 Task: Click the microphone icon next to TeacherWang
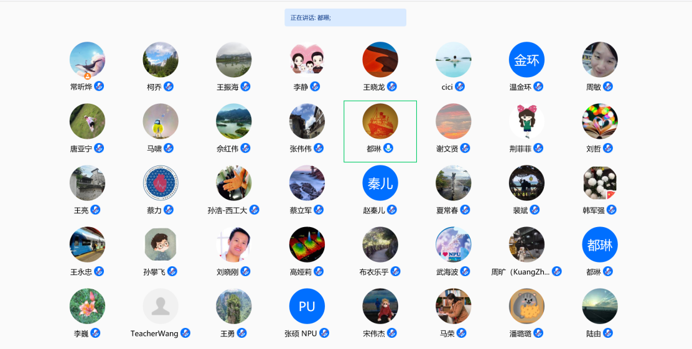point(185,333)
